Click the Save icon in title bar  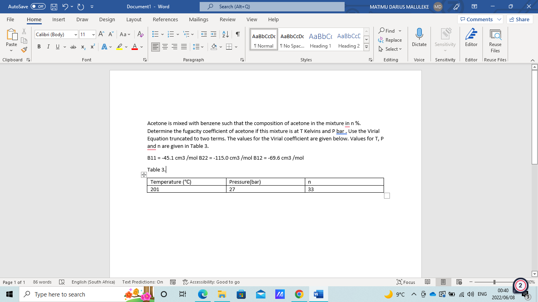coord(55,7)
